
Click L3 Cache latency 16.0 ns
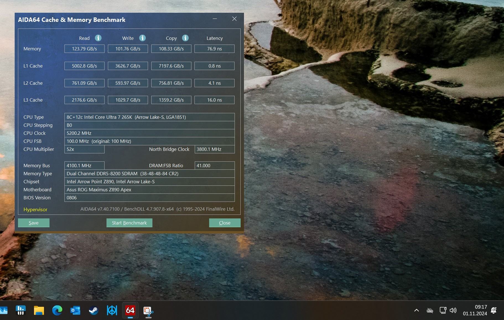[215, 100]
